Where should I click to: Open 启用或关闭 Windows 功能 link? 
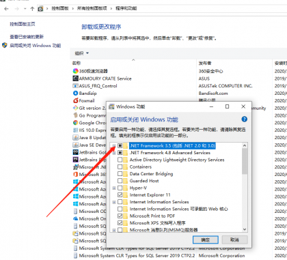click(35, 46)
